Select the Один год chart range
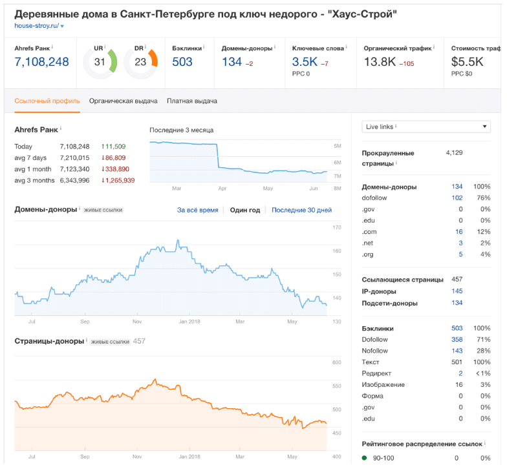This screenshot has height=474, width=507. [x=244, y=210]
